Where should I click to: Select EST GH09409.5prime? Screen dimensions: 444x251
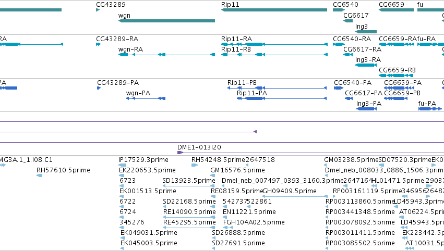point(295,196)
